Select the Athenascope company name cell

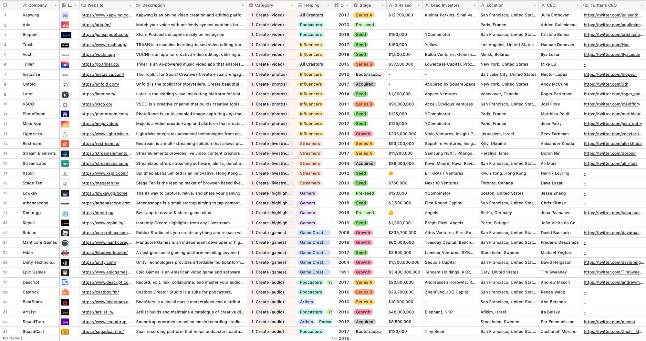36,203
